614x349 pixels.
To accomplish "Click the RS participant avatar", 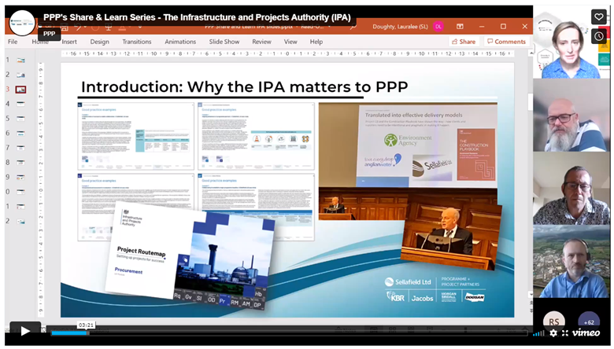I will click(x=554, y=321).
